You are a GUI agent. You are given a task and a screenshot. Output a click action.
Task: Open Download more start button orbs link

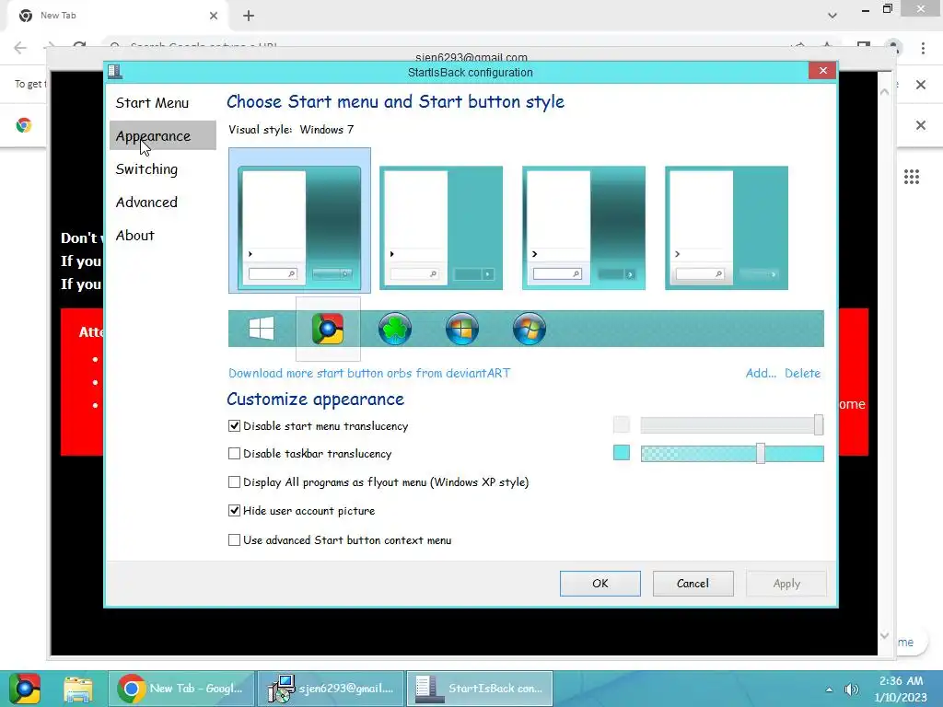pyautogui.click(x=369, y=373)
